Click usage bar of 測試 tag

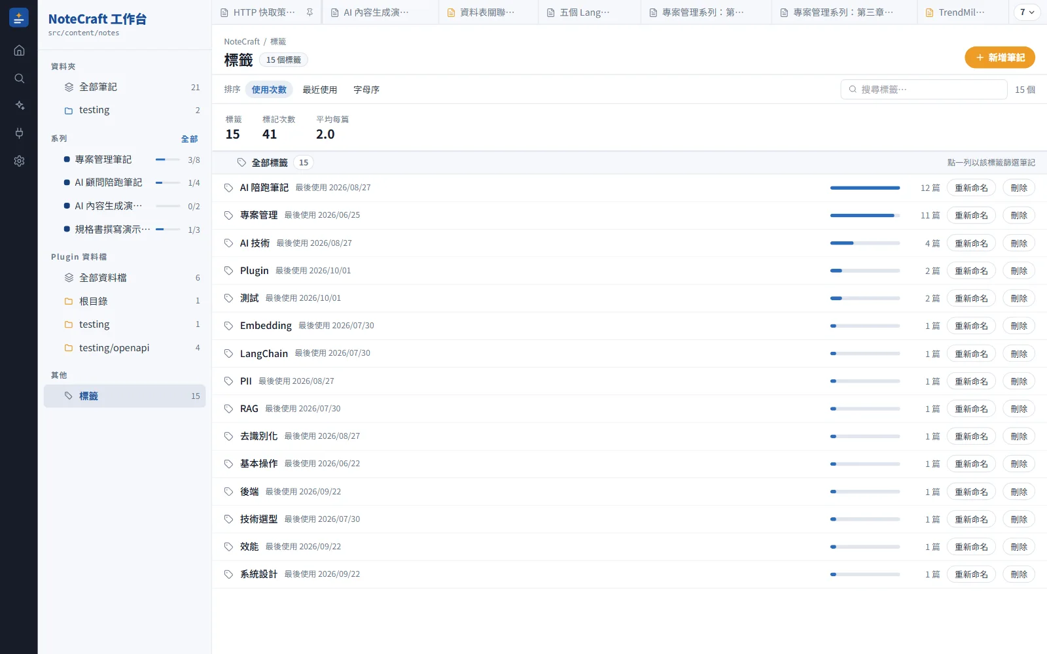864,298
